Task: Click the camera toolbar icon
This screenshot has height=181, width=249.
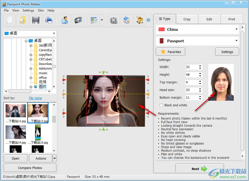Action: point(78,20)
